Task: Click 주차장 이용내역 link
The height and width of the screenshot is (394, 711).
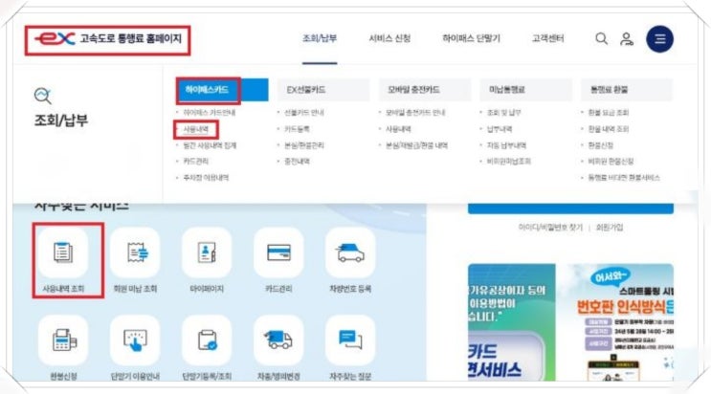Action: point(206,178)
